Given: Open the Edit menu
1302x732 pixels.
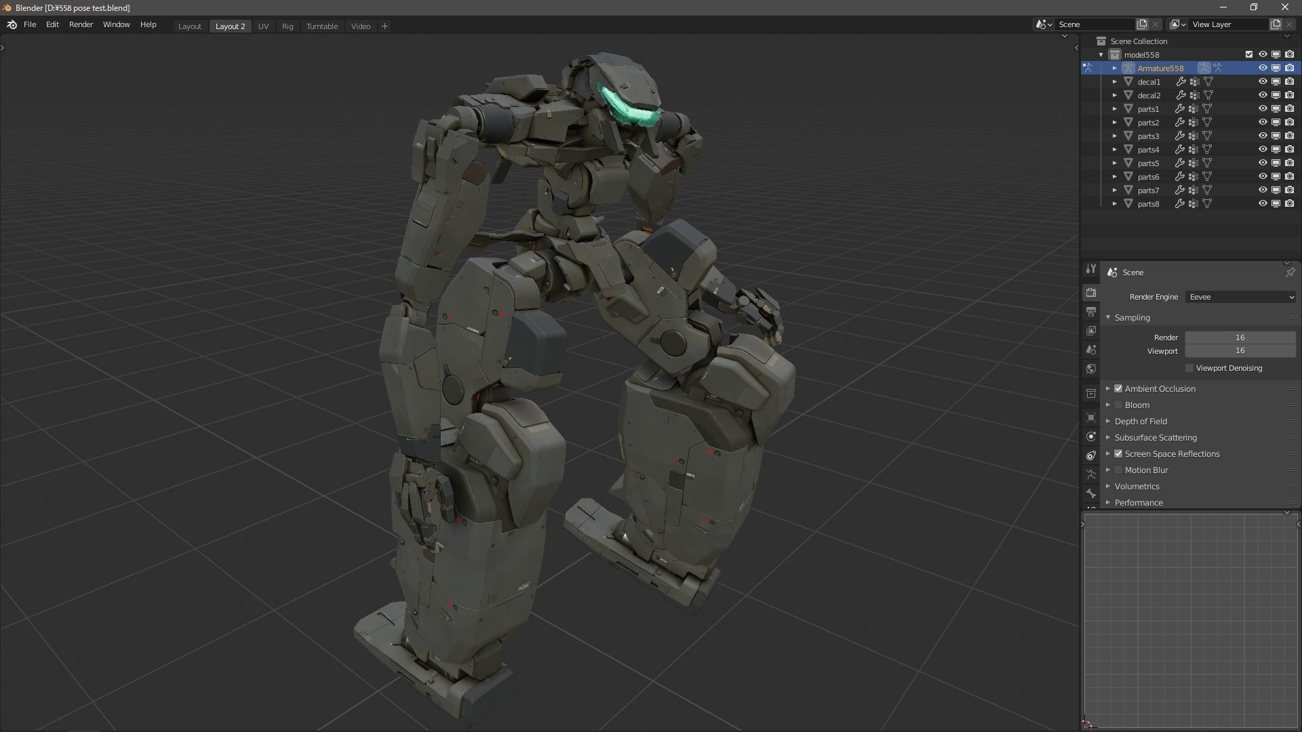Looking at the screenshot, I should coord(52,24).
